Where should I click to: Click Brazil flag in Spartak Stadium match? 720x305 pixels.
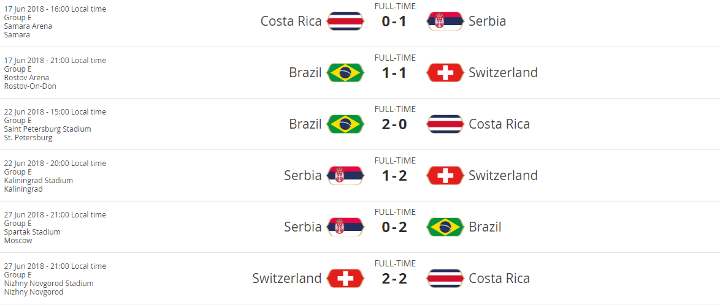(445, 227)
